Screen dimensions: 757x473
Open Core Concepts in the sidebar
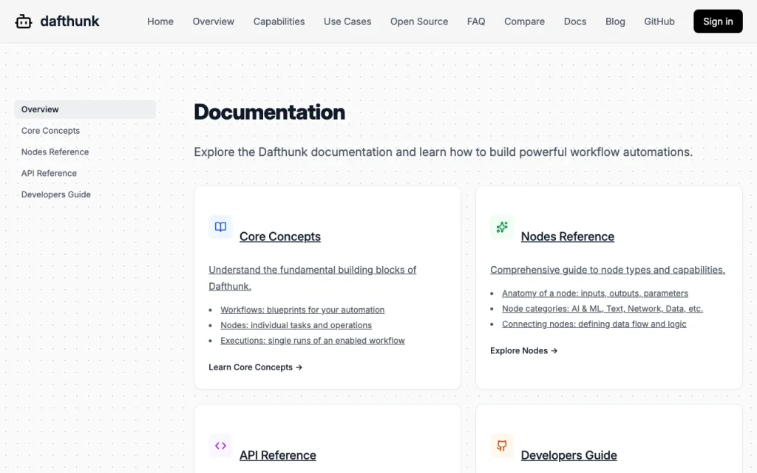click(51, 131)
